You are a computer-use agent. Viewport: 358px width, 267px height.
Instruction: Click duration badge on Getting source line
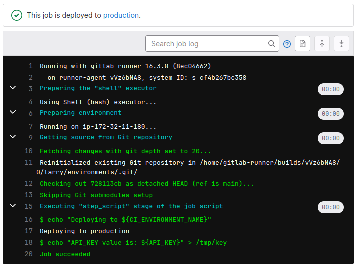point(330,138)
